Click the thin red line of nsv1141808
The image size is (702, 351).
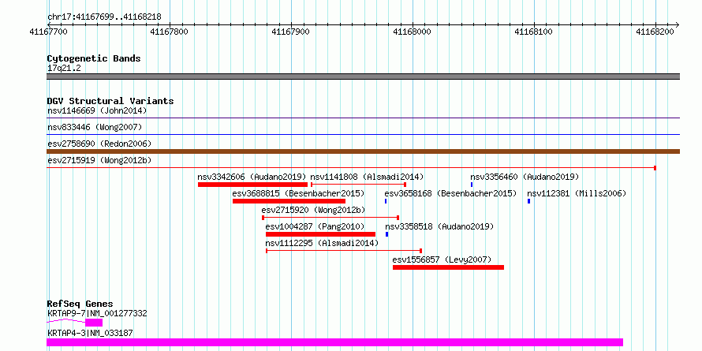[x=358, y=185]
